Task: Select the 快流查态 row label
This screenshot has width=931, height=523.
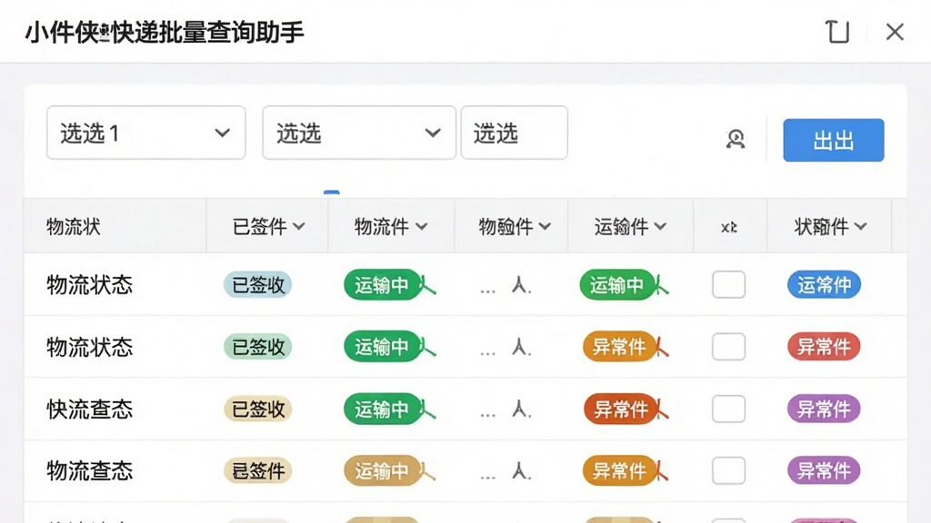Action: point(90,410)
